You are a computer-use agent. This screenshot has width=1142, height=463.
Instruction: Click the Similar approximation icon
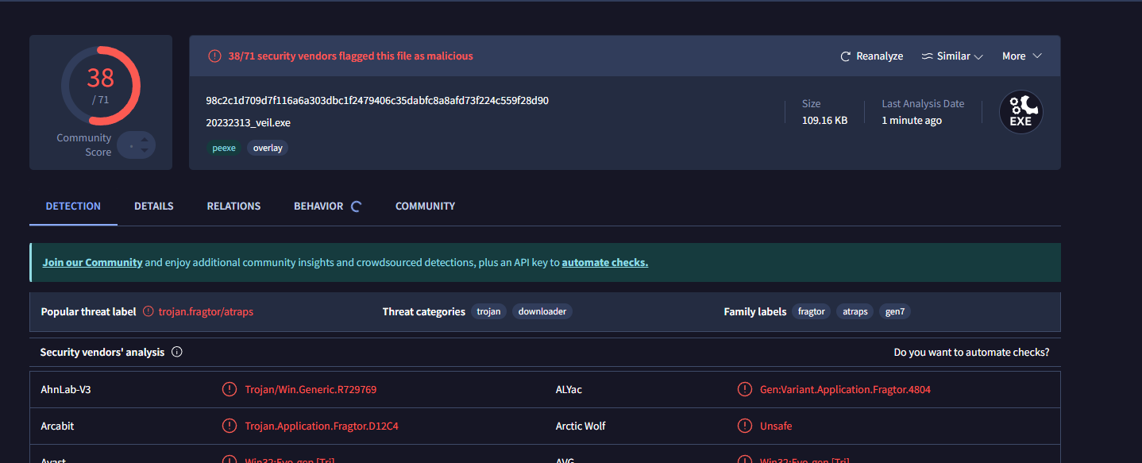[x=927, y=56]
